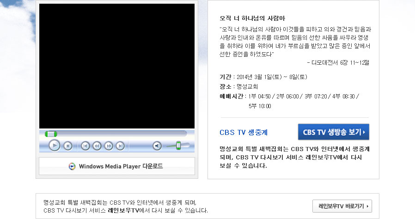
Task: Go to 레인보우TV 바로가기 button
Action: point(342,206)
